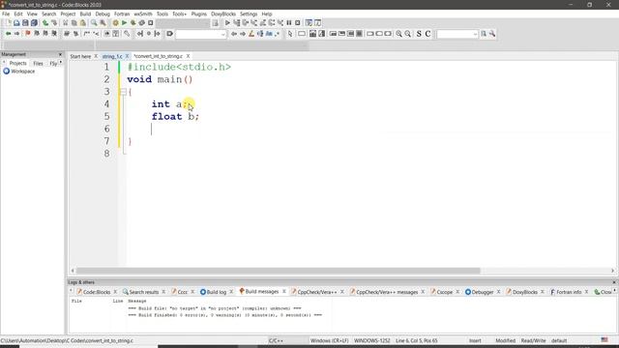619x348 pixels.
Task: Open the Debug menu
Action: [x=103, y=14]
